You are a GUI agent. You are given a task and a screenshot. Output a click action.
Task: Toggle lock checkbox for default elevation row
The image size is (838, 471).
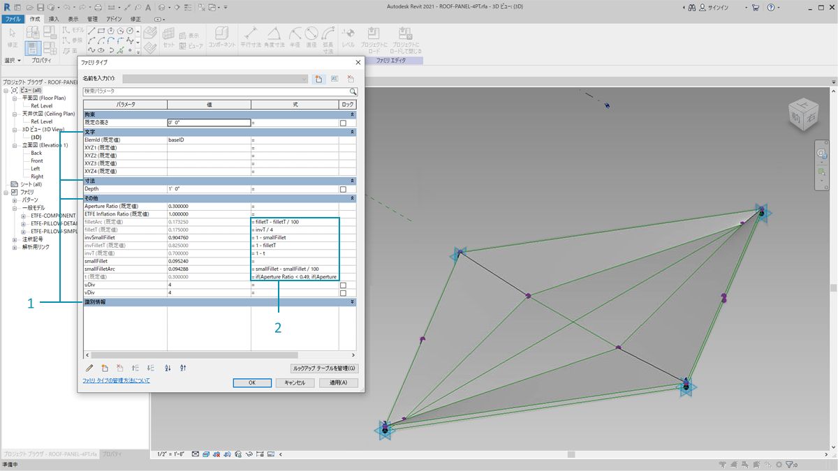click(343, 123)
